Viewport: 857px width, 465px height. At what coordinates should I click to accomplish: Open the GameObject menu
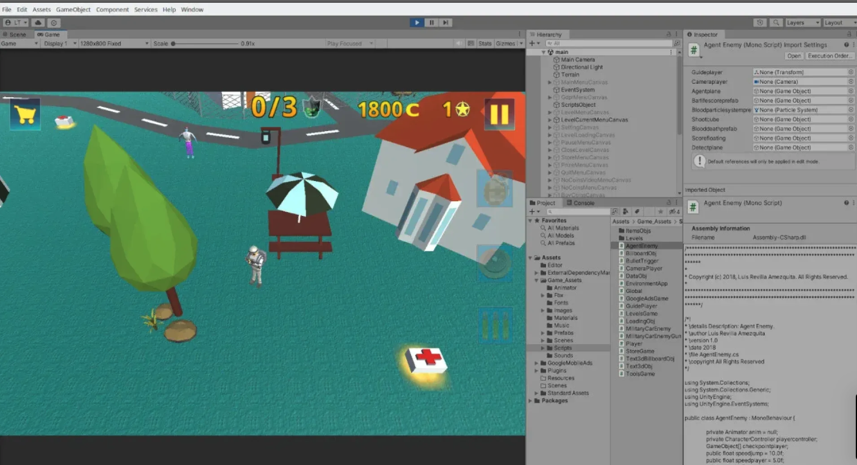tap(73, 10)
